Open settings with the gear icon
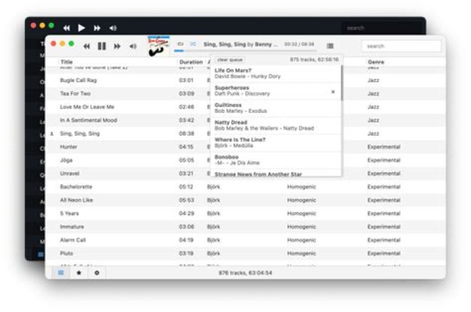 (97, 272)
